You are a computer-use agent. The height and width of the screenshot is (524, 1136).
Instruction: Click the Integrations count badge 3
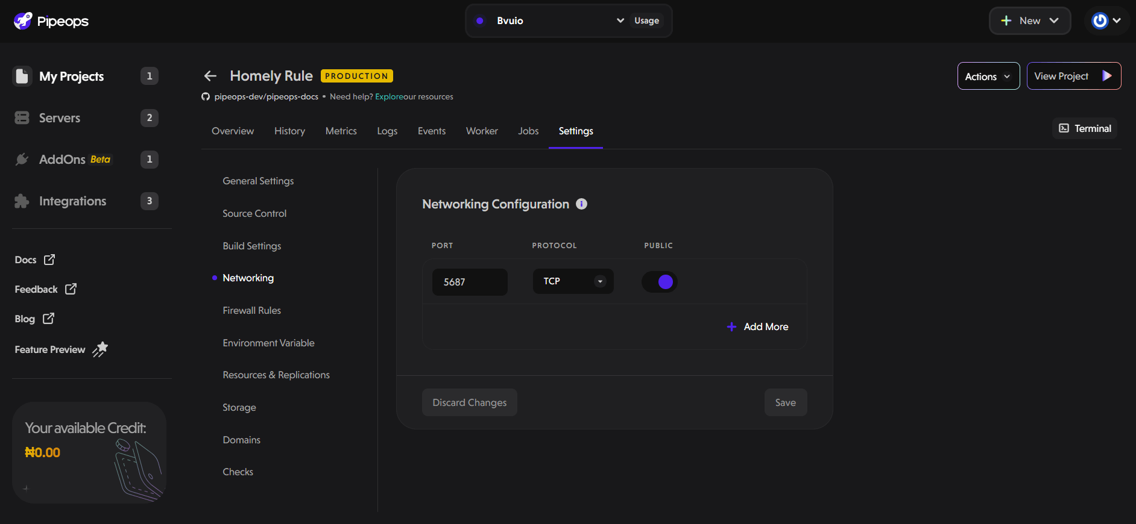point(150,201)
